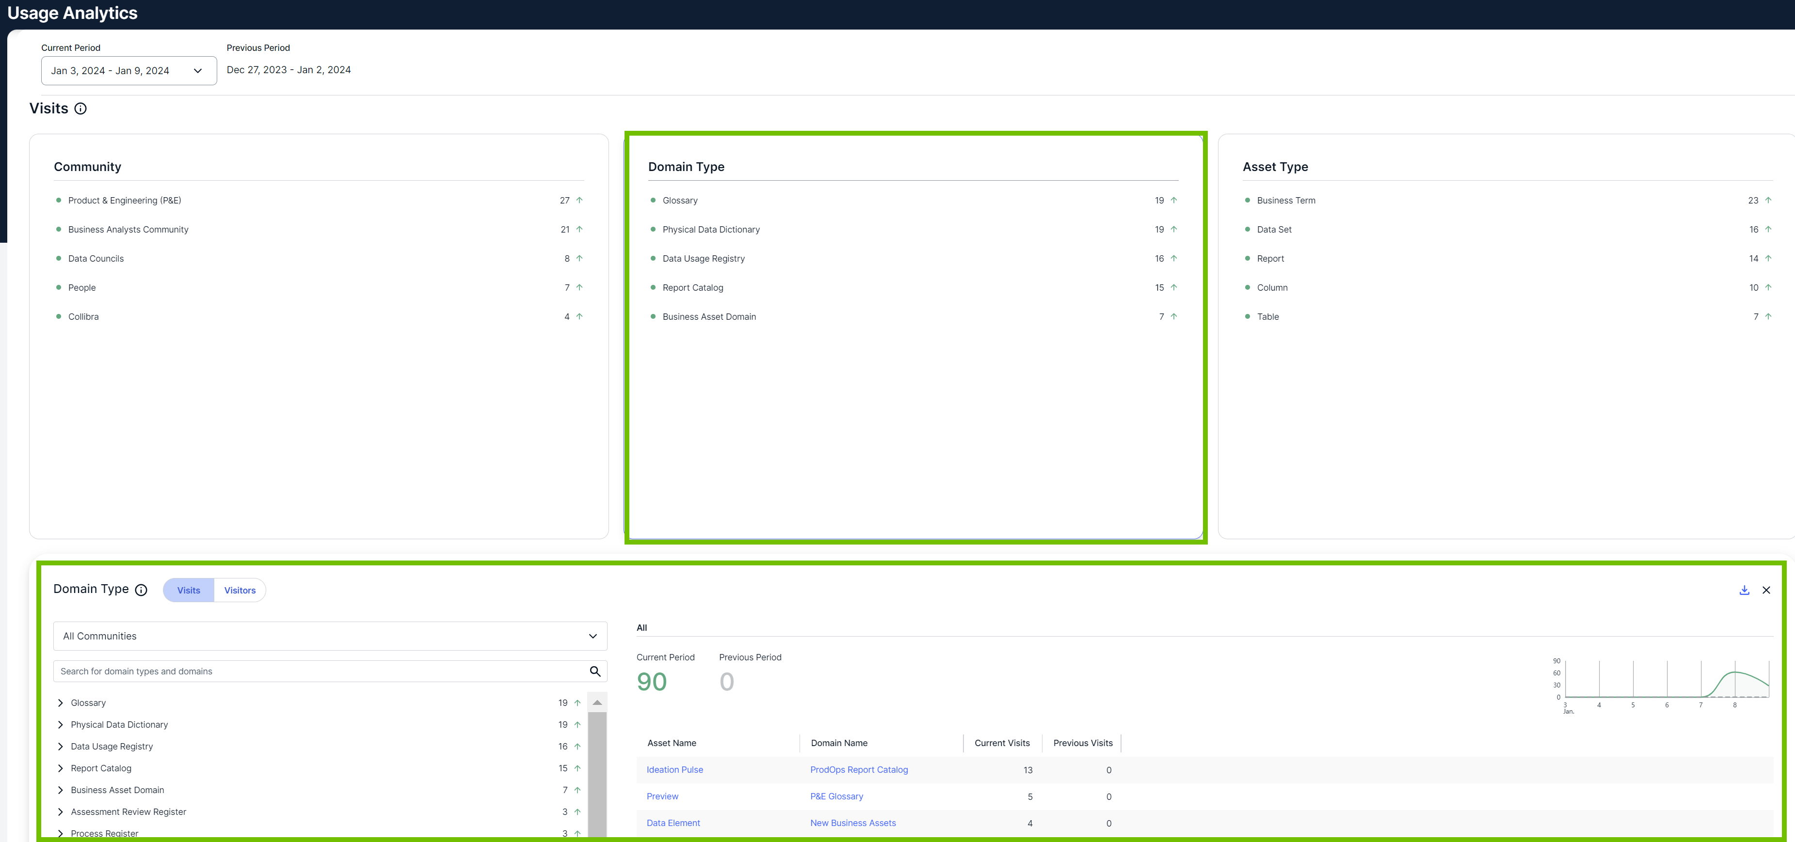Expand Physical Data Dictionary in the list
The height and width of the screenshot is (842, 1795).
coord(61,724)
